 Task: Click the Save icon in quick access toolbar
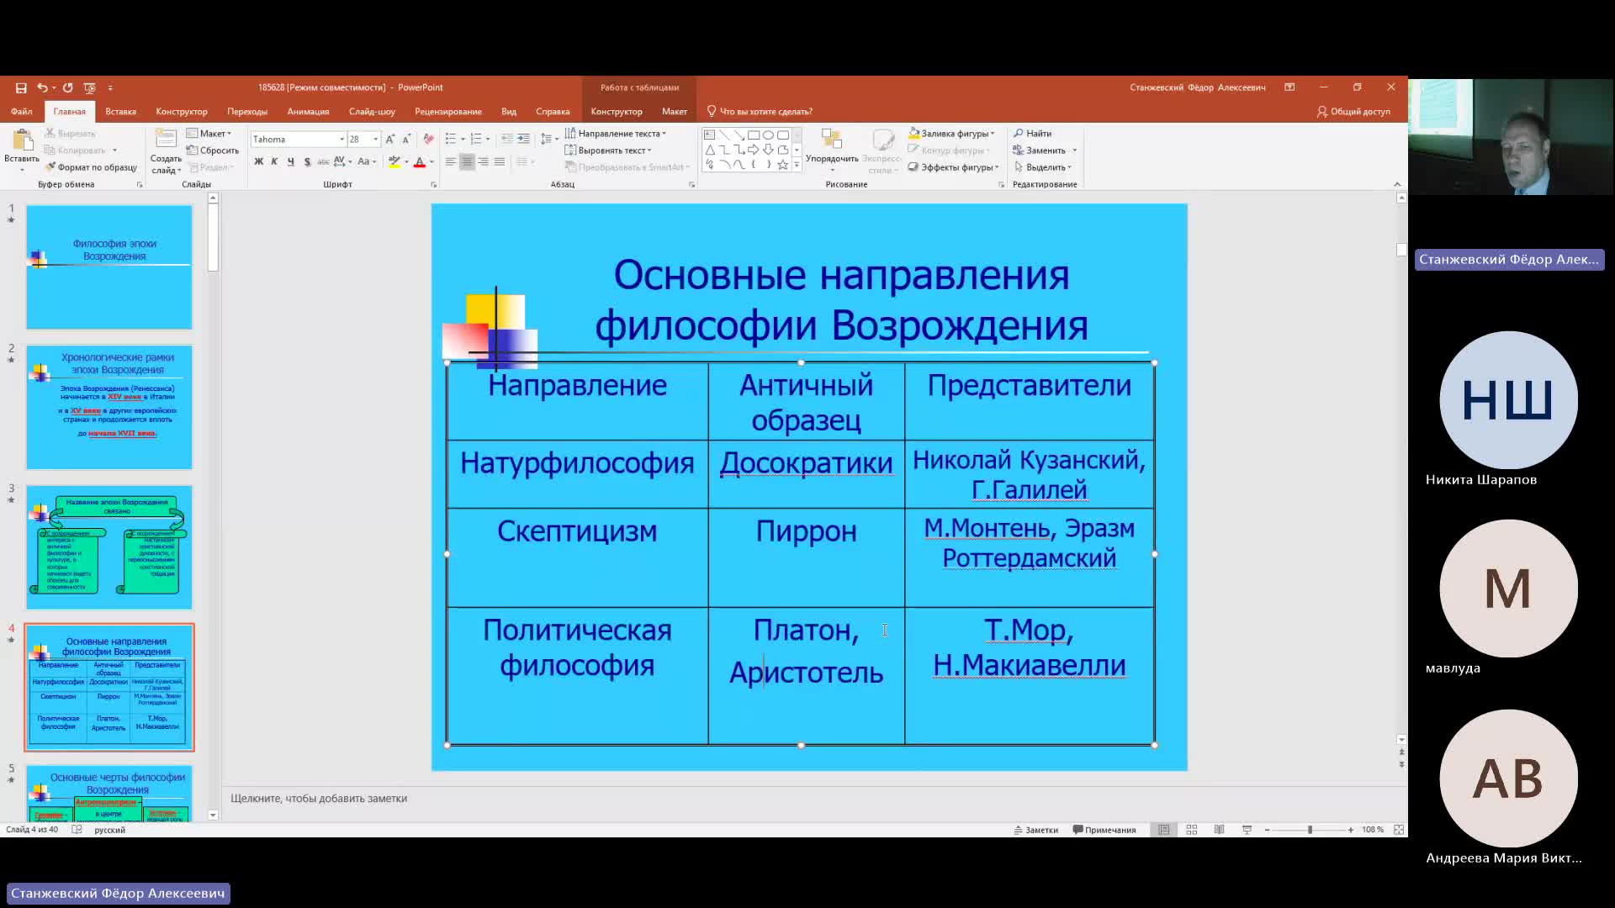pyautogui.click(x=21, y=87)
